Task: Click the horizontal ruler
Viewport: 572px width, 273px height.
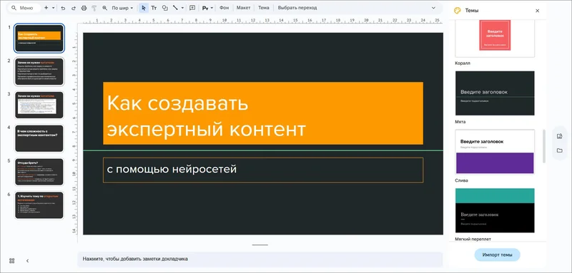Action: click(262, 21)
